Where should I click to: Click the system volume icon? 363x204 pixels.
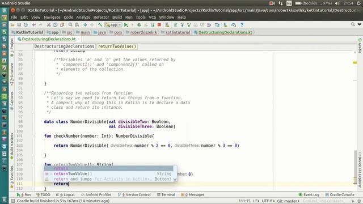tap(337, 3)
